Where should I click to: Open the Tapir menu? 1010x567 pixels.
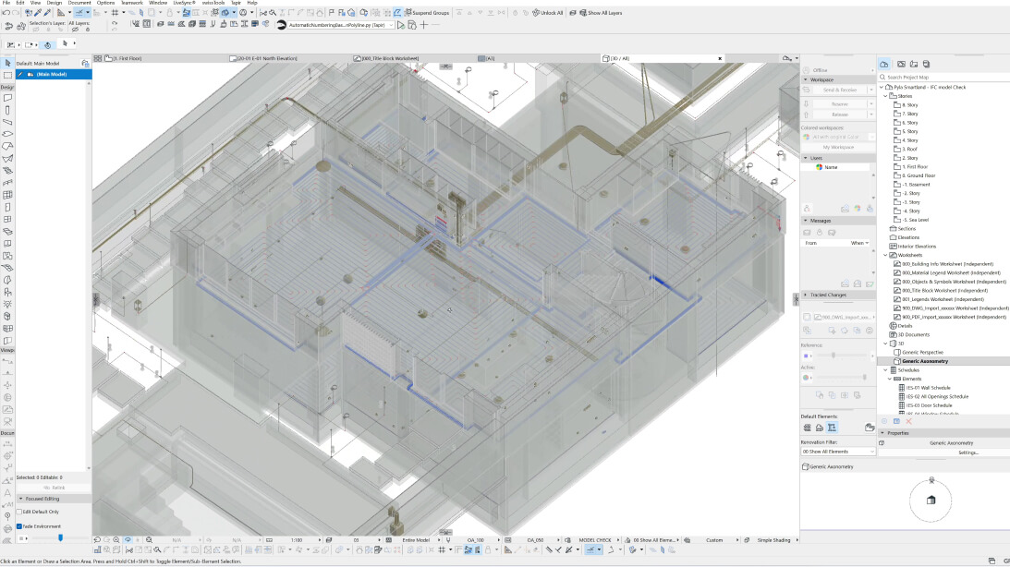(x=236, y=3)
